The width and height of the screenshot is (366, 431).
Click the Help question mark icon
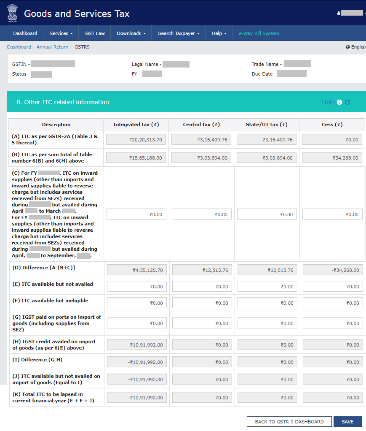[339, 102]
